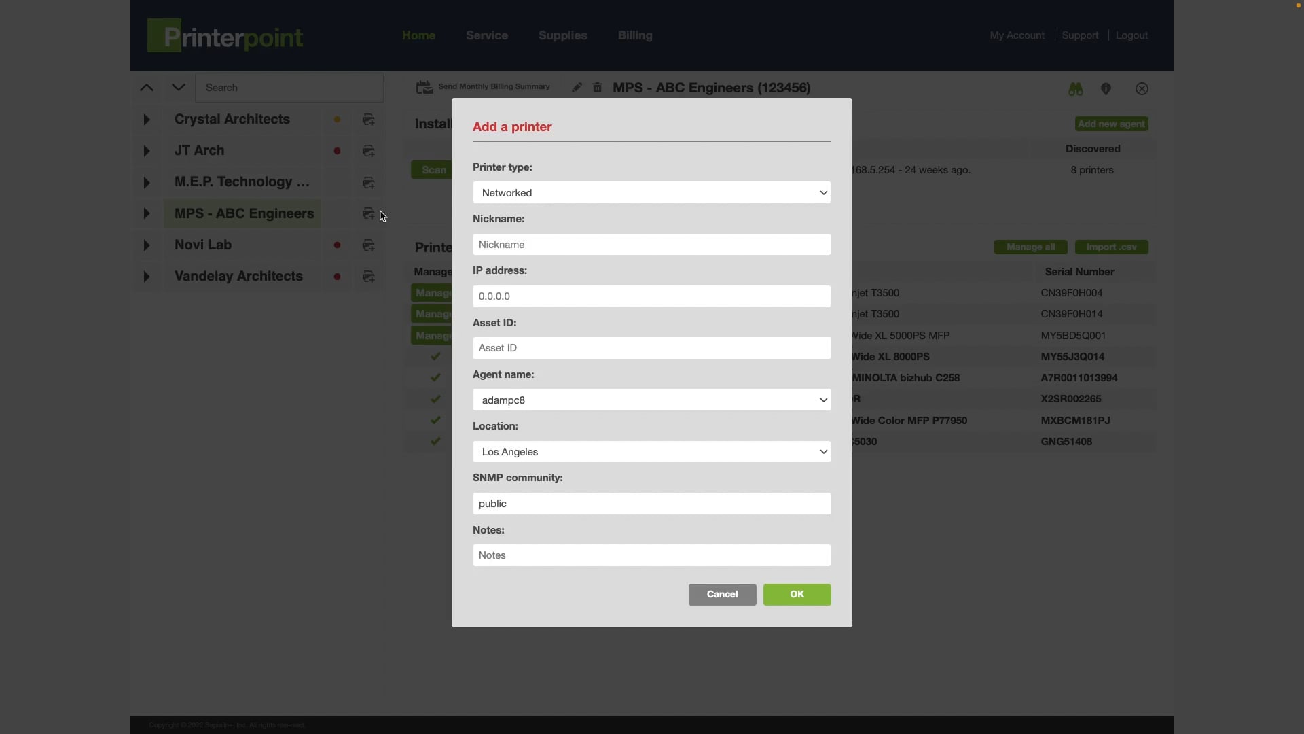This screenshot has width=1304, height=734.
Task: Click the add printer icon next to Crystal Architects
Action: (369, 120)
